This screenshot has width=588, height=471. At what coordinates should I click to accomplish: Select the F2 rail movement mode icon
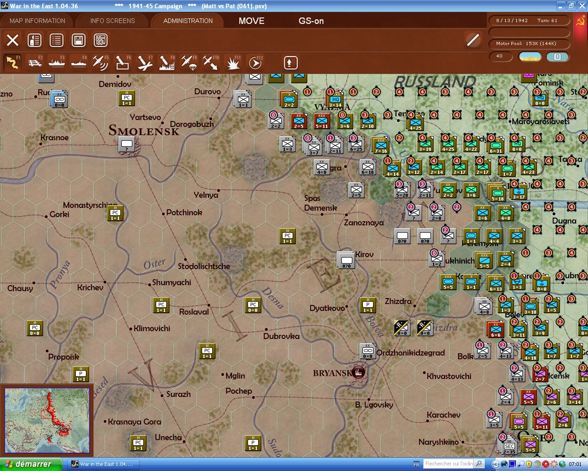(x=35, y=63)
